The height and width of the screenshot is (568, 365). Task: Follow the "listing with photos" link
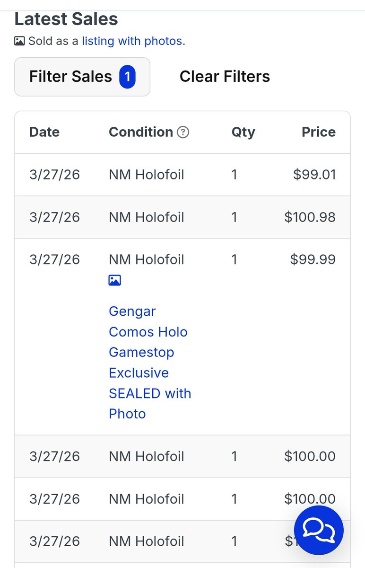coord(132,41)
